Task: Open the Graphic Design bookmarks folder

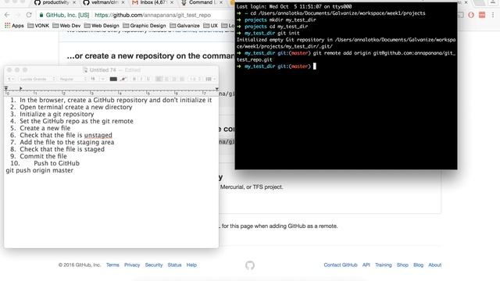Action: pos(144,26)
